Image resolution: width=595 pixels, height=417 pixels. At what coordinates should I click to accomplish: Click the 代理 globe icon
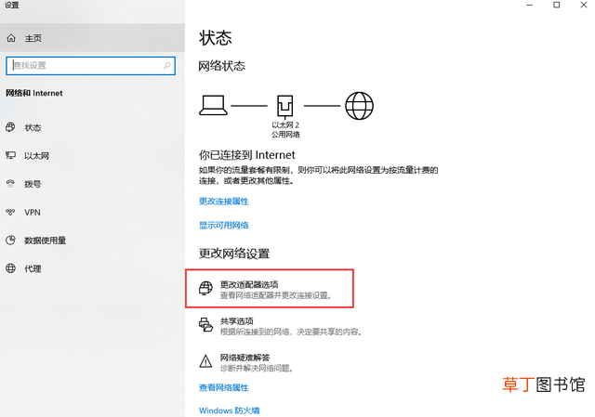[10, 268]
